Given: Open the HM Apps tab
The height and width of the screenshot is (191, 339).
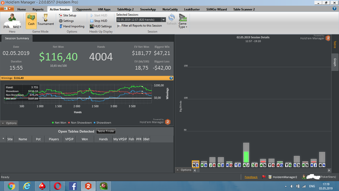Looking at the screenshot, I should (104, 9).
